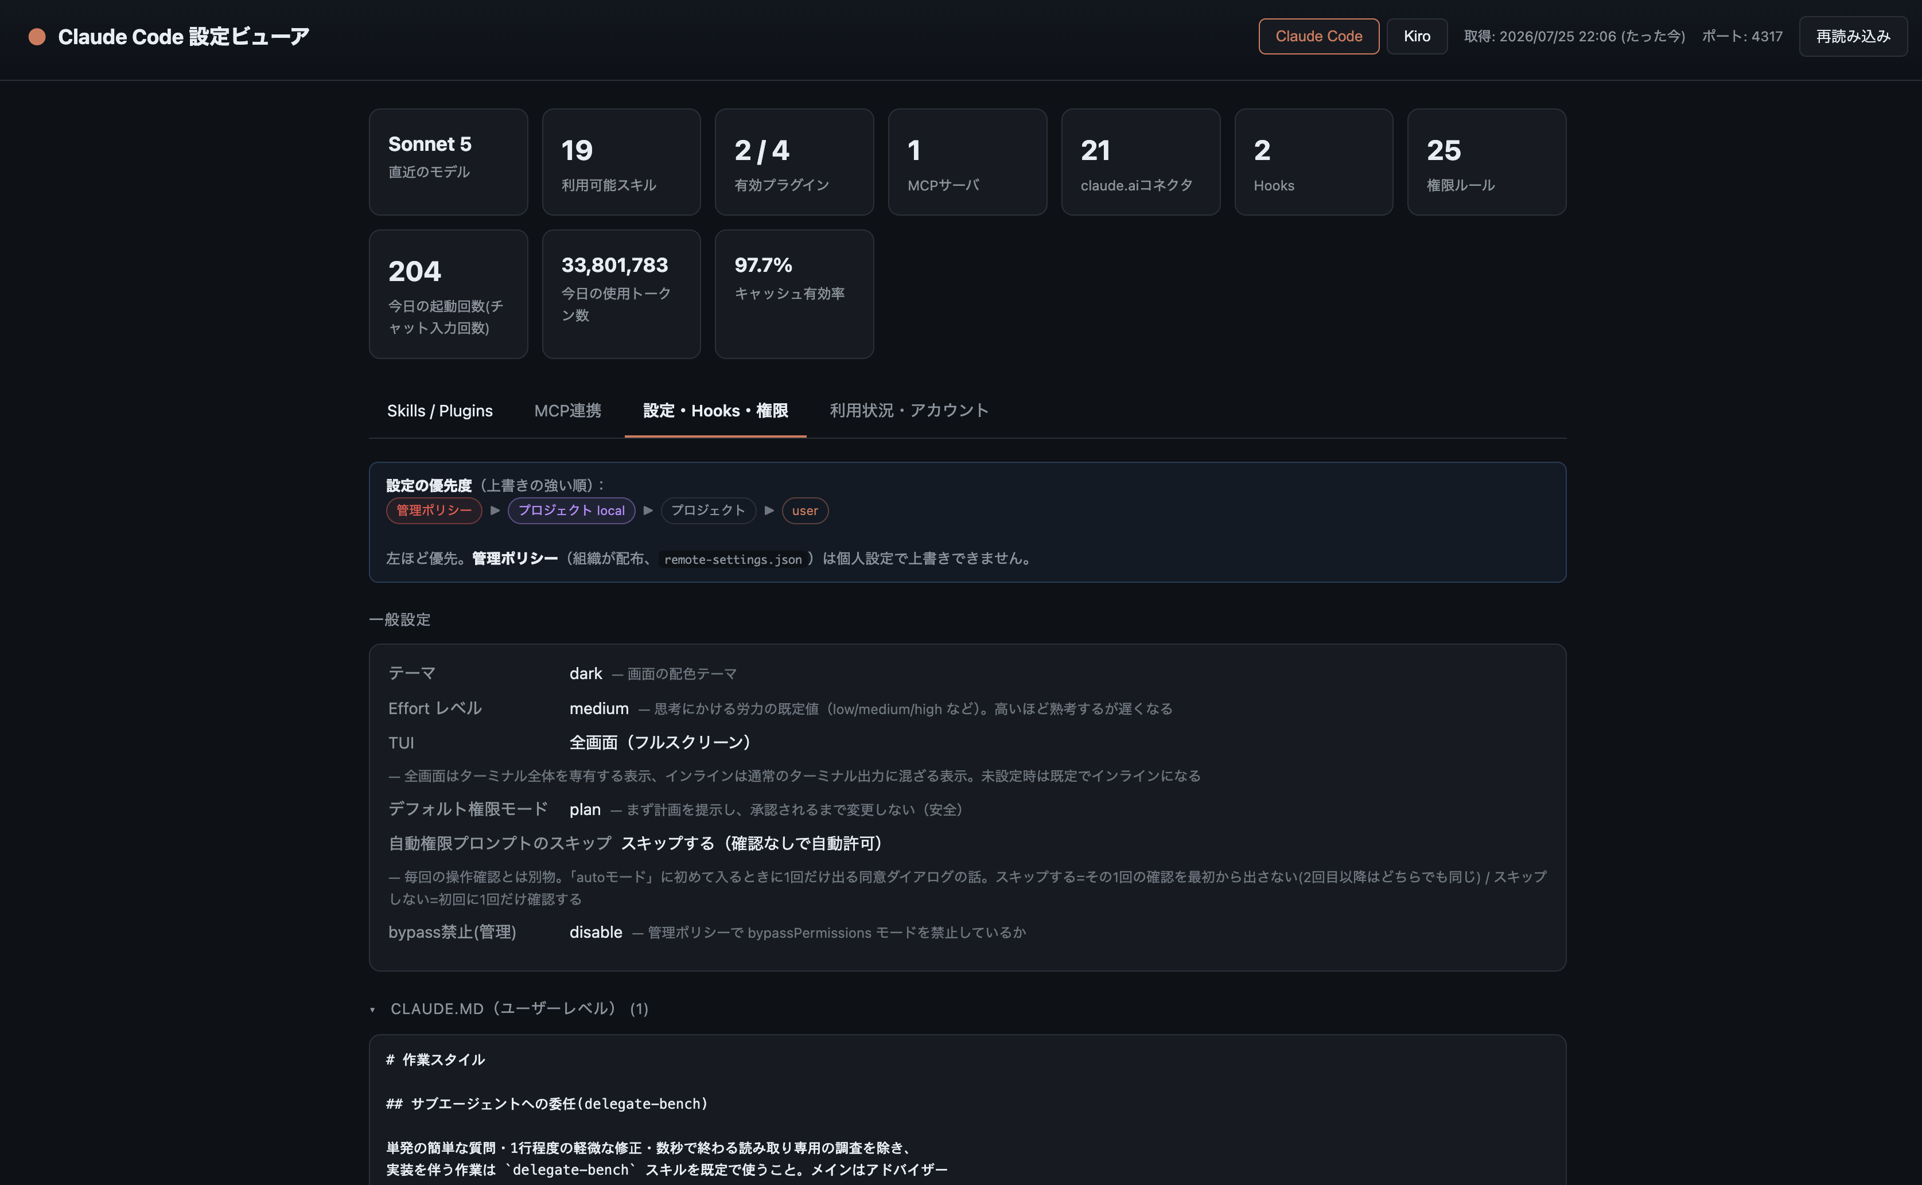Click the 設定の優先度 heading
The width and height of the screenshot is (1922, 1185).
[429, 485]
